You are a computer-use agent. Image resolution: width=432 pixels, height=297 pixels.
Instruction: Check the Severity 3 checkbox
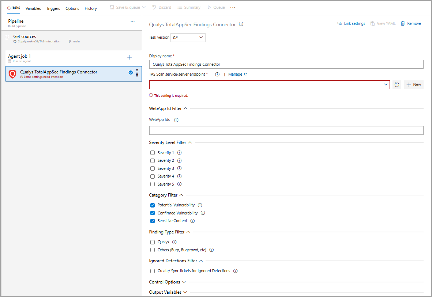(153, 168)
